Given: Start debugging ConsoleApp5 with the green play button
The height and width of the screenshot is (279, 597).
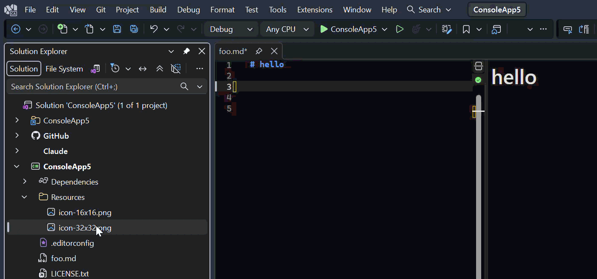Looking at the screenshot, I should click(x=324, y=29).
